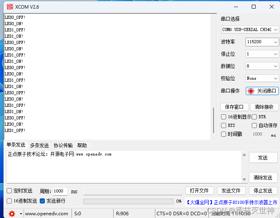The height and width of the screenshot is (218, 280).
Task: Maximize the XCOM window
Action: 254,7
